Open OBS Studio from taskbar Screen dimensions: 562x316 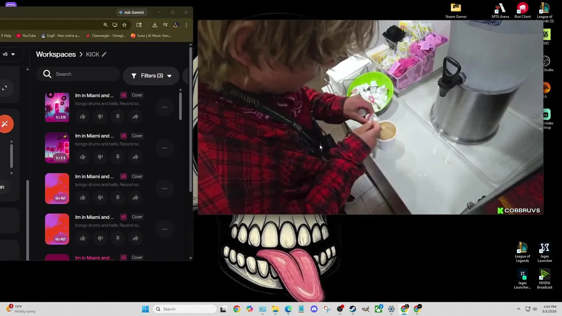tap(340, 309)
